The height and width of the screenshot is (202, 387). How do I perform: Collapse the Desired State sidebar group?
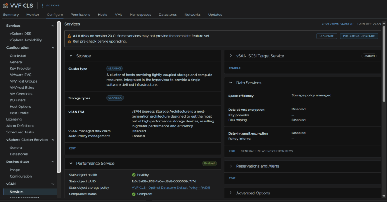click(x=53, y=162)
